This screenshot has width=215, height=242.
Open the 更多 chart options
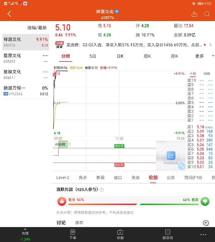199,56
